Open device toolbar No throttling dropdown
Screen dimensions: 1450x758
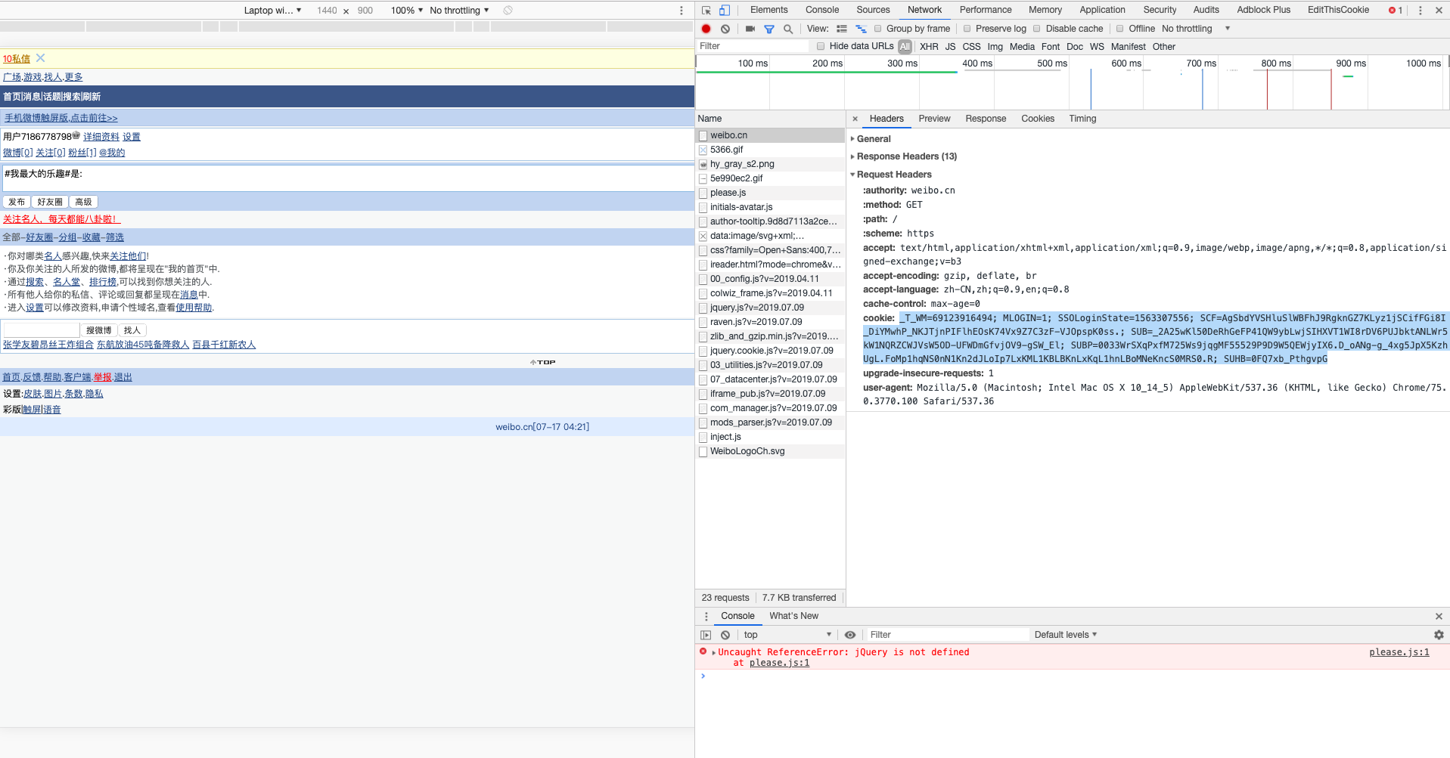coord(459,11)
